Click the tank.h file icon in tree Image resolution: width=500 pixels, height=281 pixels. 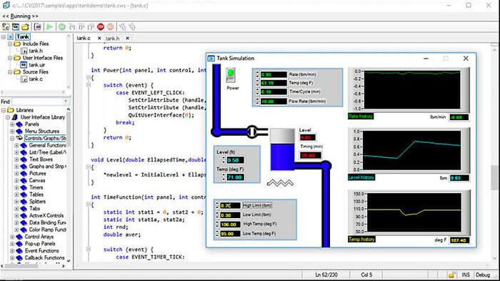pos(24,51)
